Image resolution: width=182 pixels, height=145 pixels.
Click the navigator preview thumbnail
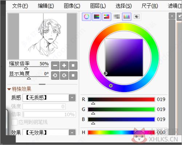[42, 36]
